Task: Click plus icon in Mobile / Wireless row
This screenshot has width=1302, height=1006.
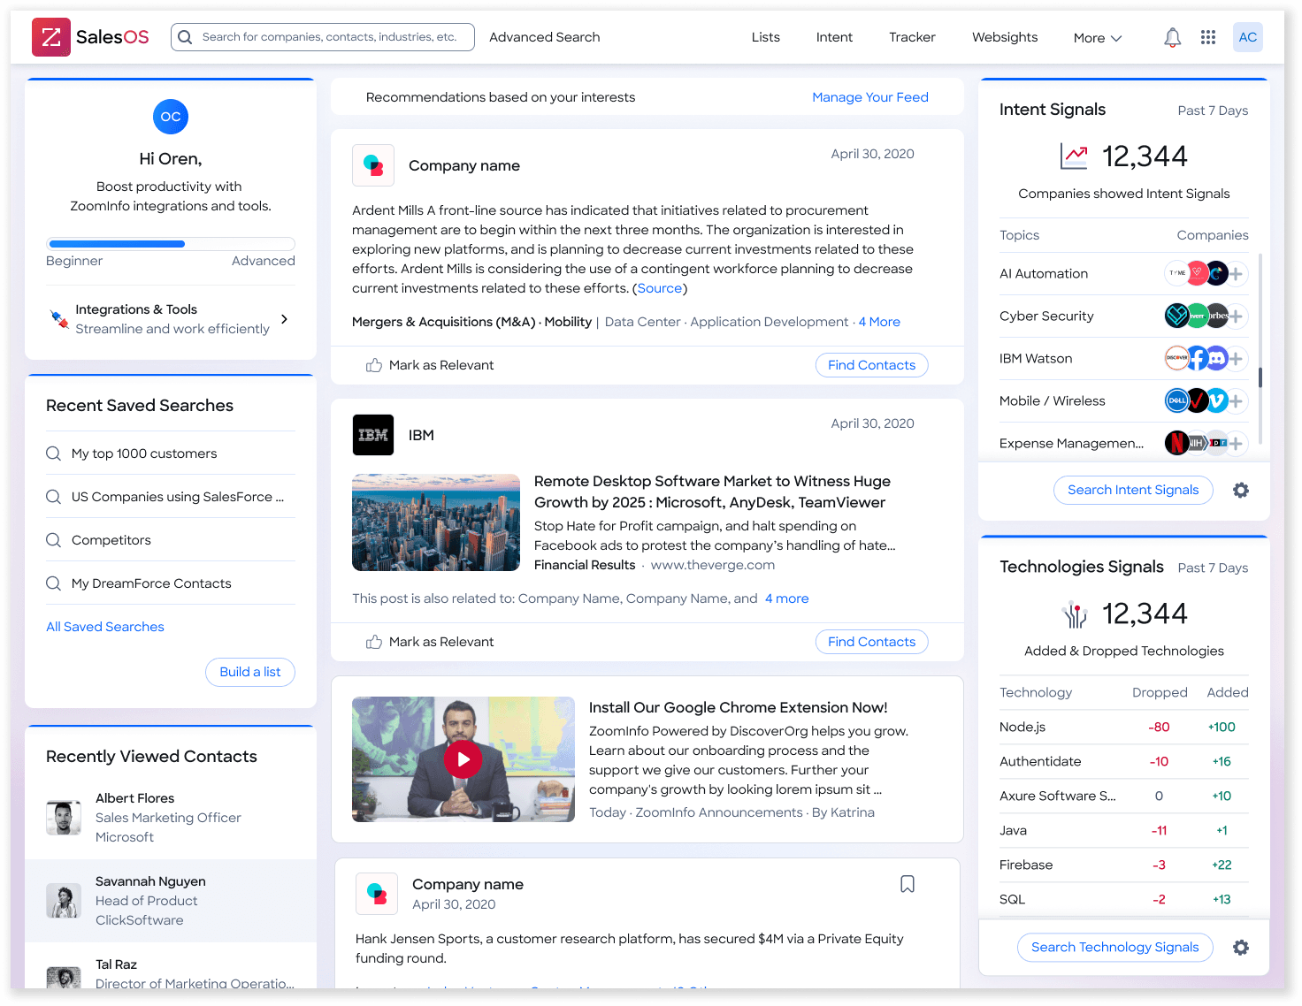Action: pos(1237,401)
